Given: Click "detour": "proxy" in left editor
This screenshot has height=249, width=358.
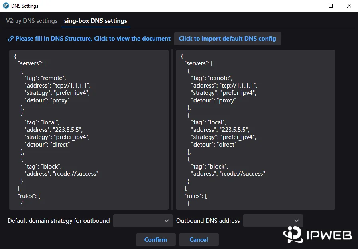Looking at the screenshot, I should (x=47, y=100).
